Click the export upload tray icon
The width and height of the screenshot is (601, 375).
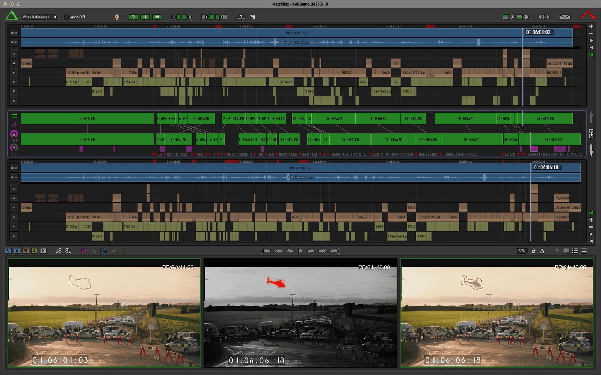pyautogui.click(x=241, y=17)
